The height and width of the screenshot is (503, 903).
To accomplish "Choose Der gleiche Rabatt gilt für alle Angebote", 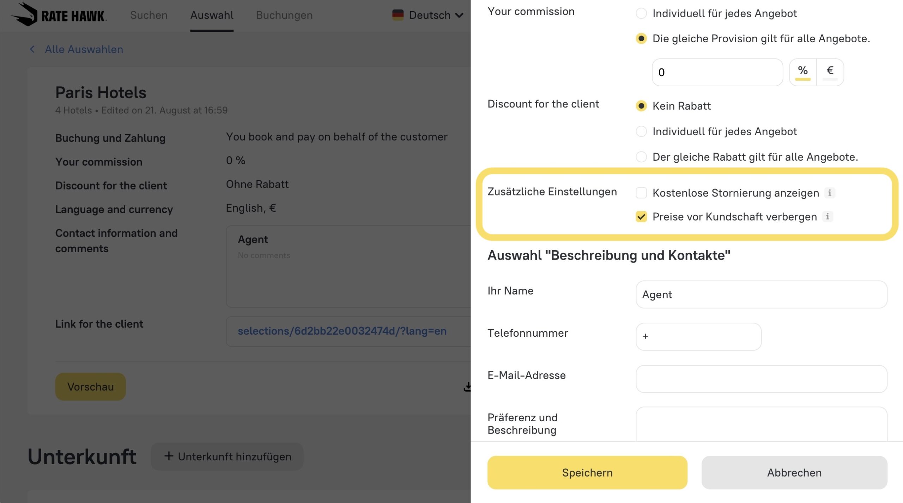I will click(x=641, y=157).
